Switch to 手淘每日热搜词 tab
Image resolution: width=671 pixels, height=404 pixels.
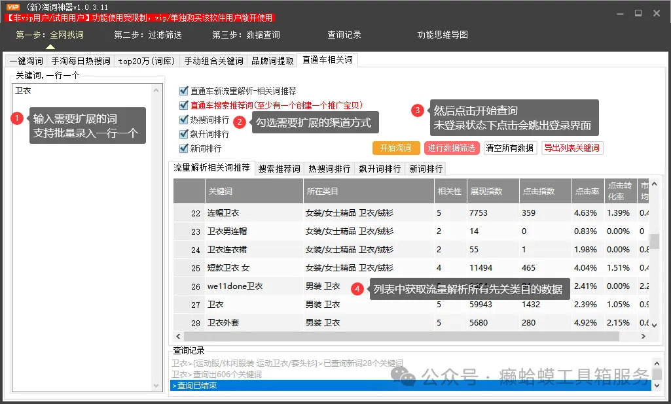pyautogui.click(x=81, y=61)
